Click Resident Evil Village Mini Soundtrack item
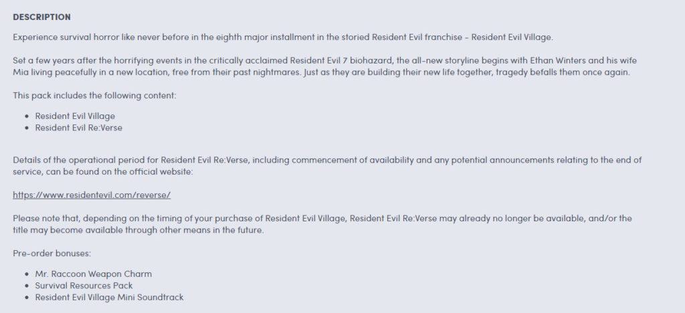The height and width of the screenshot is (313, 685). tap(109, 298)
